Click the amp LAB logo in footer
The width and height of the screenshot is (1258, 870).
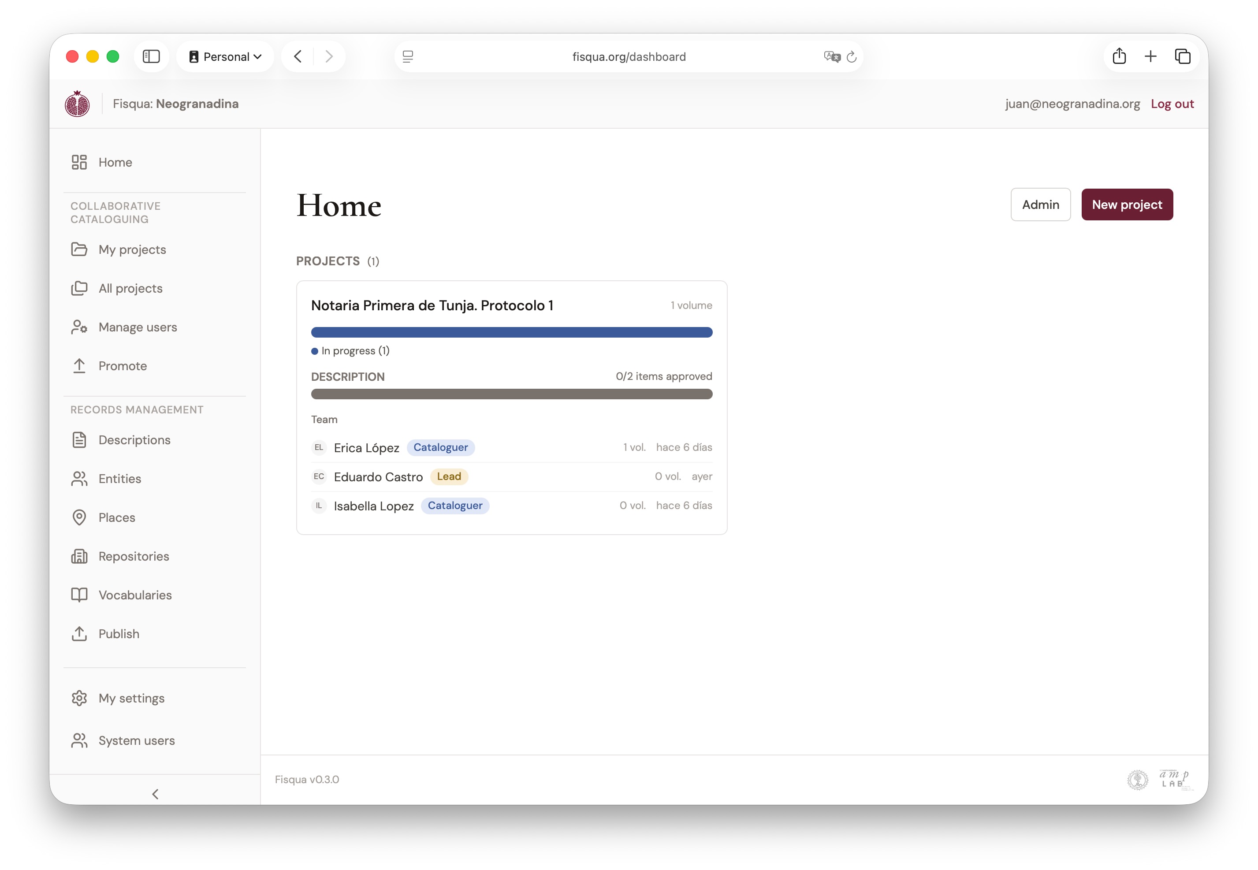pos(1176,780)
